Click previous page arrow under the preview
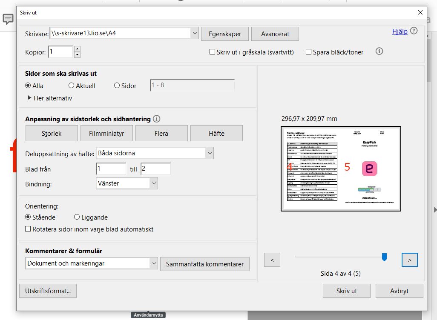 click(x=272, y=260)
